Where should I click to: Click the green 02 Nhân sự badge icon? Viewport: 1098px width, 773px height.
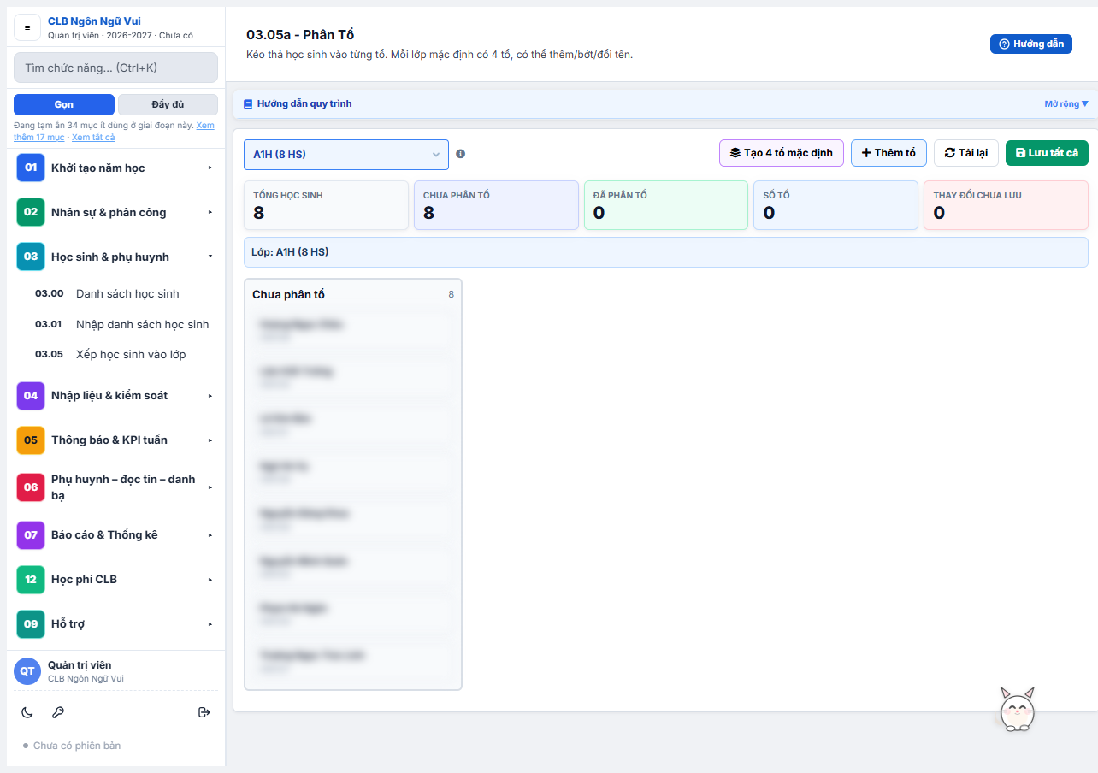coord(31,212)
